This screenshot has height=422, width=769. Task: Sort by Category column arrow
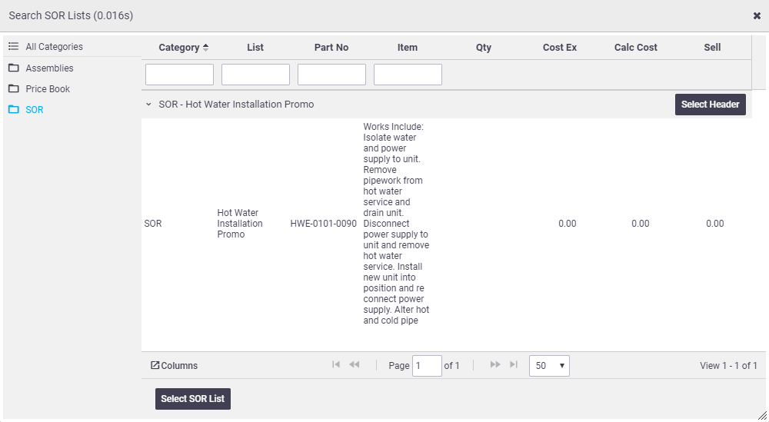pos(205,48)
